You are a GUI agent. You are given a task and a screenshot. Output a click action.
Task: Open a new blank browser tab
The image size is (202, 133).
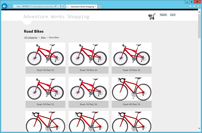pyautogui.click(x=99, y=7)
